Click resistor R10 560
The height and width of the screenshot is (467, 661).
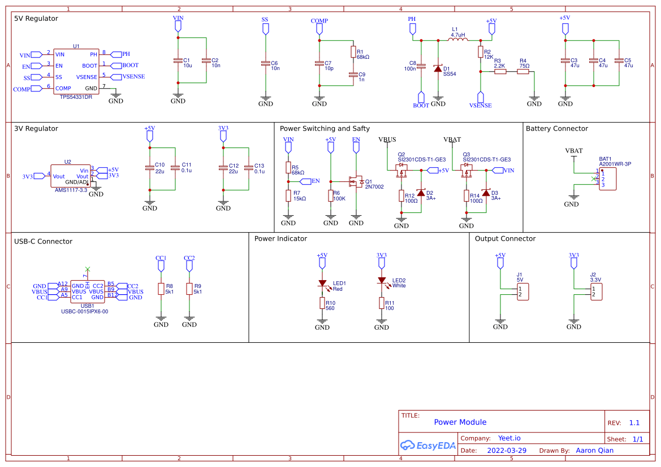[x=322, y=303]
